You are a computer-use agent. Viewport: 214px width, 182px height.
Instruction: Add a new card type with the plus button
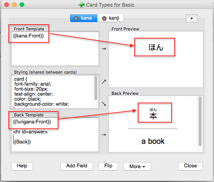click(192, 19)
